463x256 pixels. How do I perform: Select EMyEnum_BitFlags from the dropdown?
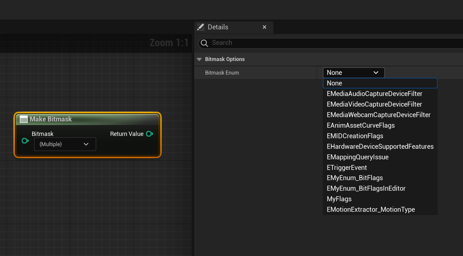355,178
